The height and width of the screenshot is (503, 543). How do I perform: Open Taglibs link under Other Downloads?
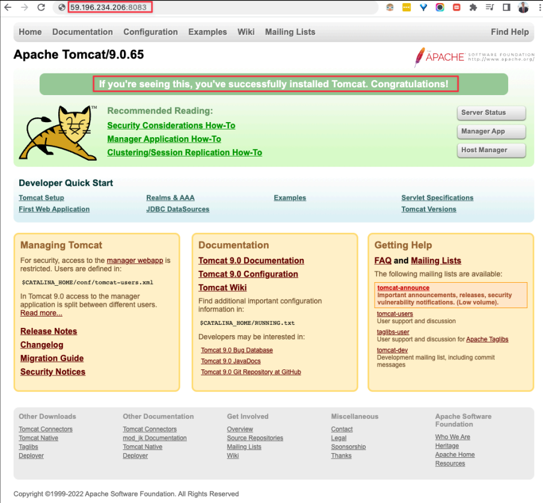tap(28, 446)
